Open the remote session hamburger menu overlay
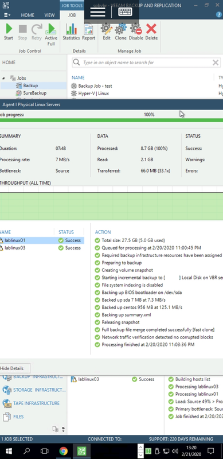 point(98,11)
